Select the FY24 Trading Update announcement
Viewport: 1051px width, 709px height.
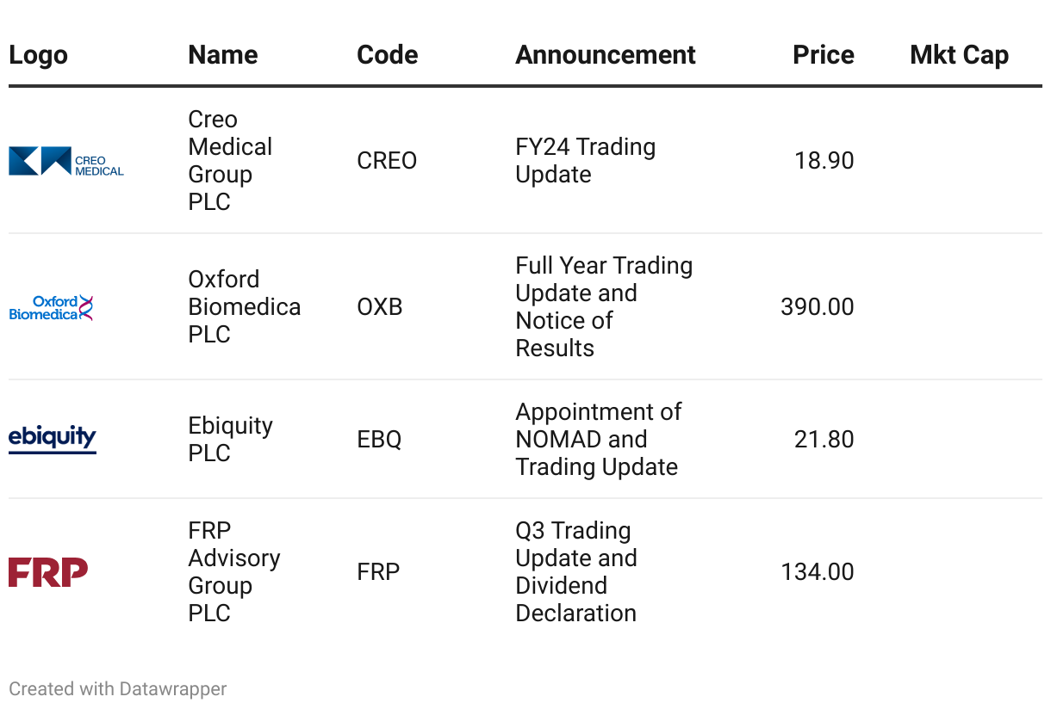(x=585, y=161)
